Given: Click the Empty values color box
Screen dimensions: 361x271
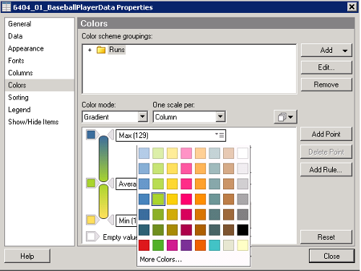Looking at the screenshot, I should tap(91, 236).
